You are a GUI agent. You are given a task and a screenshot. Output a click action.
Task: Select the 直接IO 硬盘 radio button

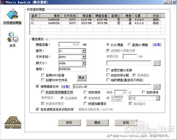click(129, 45)
